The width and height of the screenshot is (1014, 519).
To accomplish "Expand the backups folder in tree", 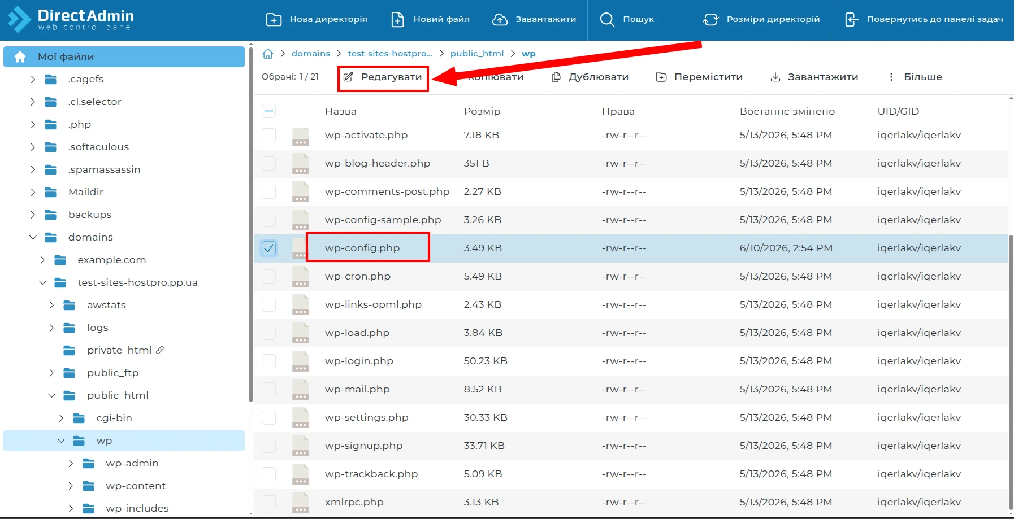I will tap(33, 215).
